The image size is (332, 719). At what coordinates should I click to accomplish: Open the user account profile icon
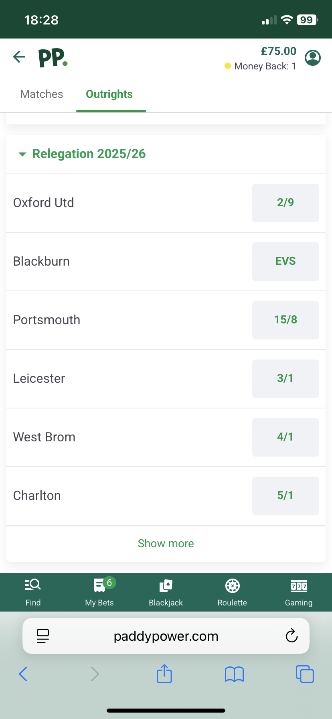[x=313, y=58]
